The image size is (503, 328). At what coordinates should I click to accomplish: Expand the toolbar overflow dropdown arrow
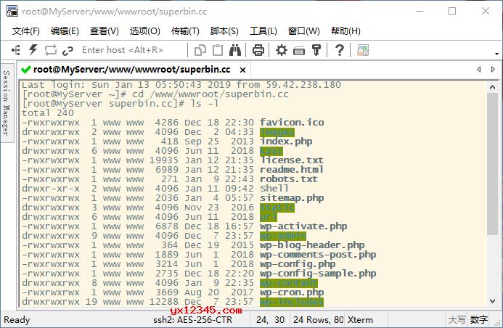[496, 54]
